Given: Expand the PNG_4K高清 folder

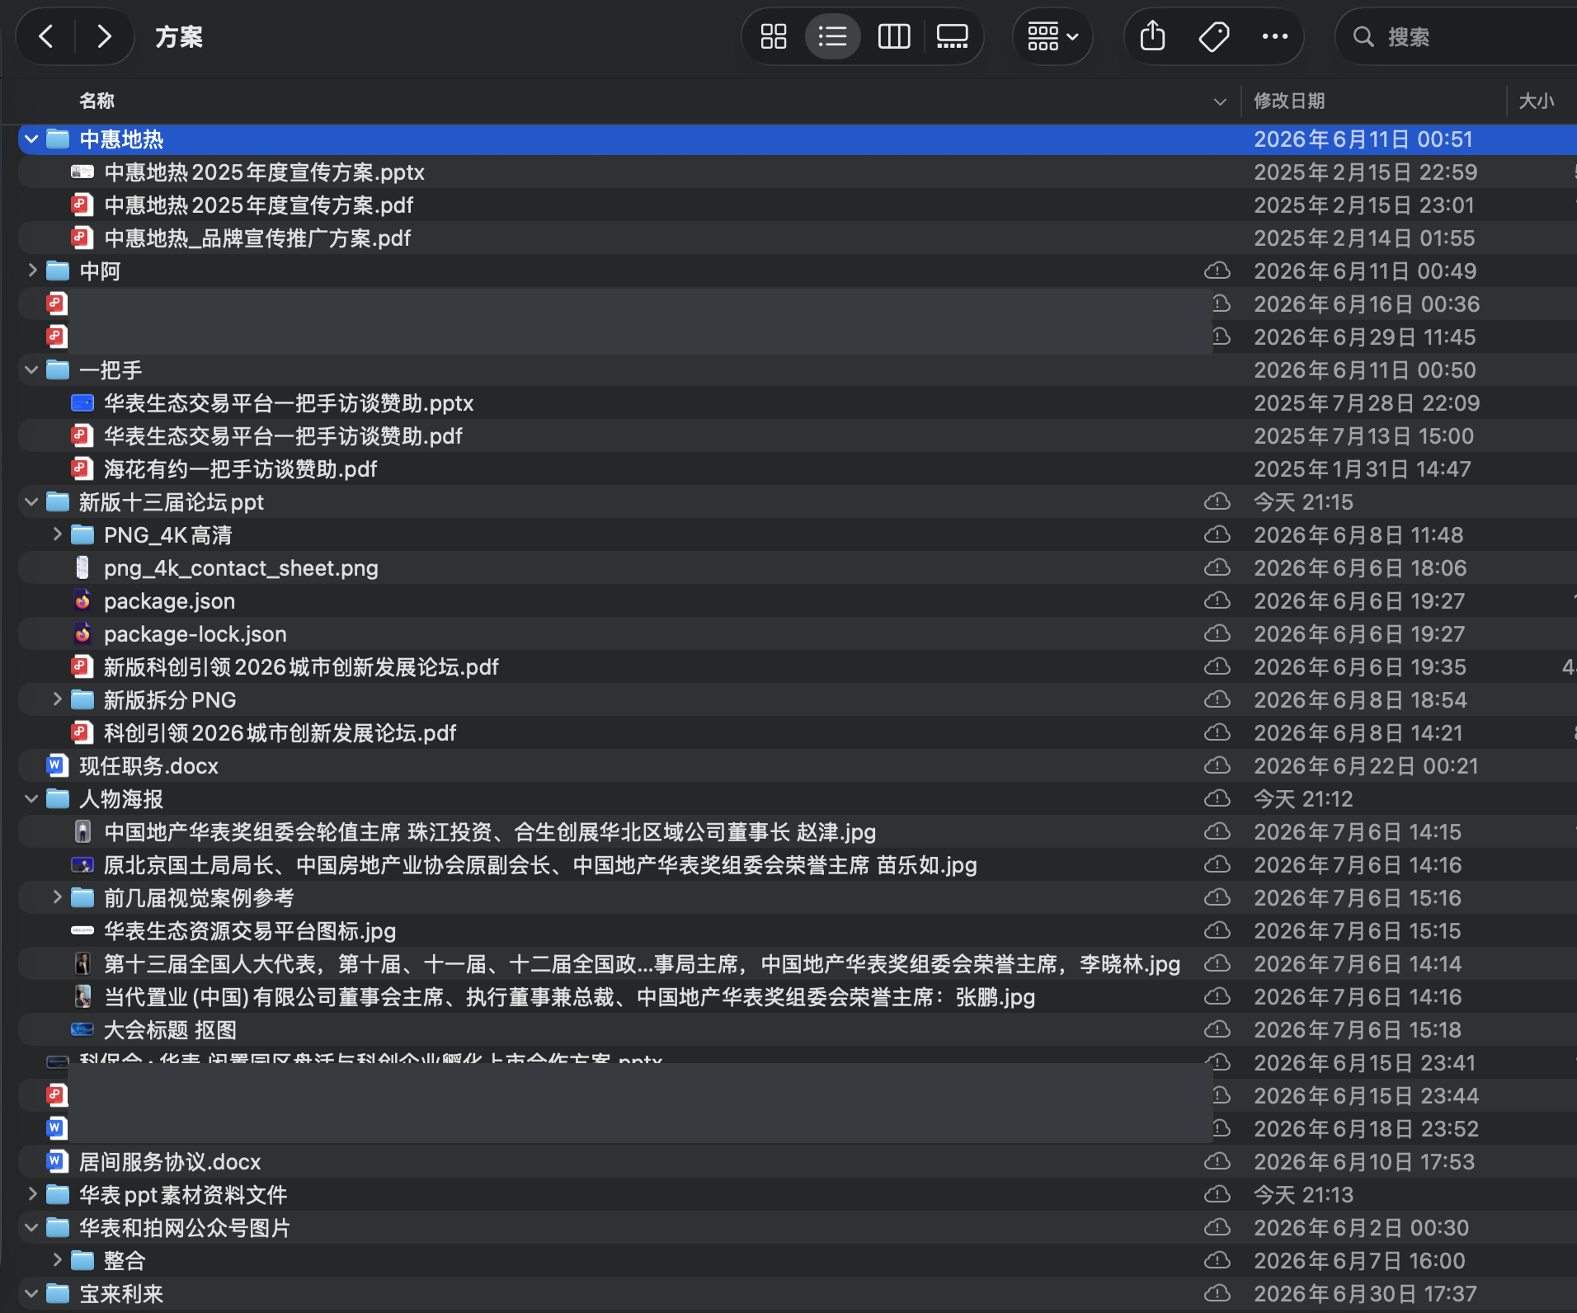Looking at the screenshot, I should [x=57, y=534].
